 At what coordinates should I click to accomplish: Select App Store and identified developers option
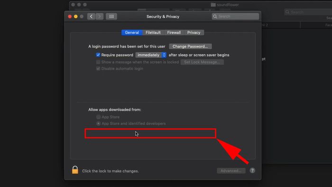99,123
